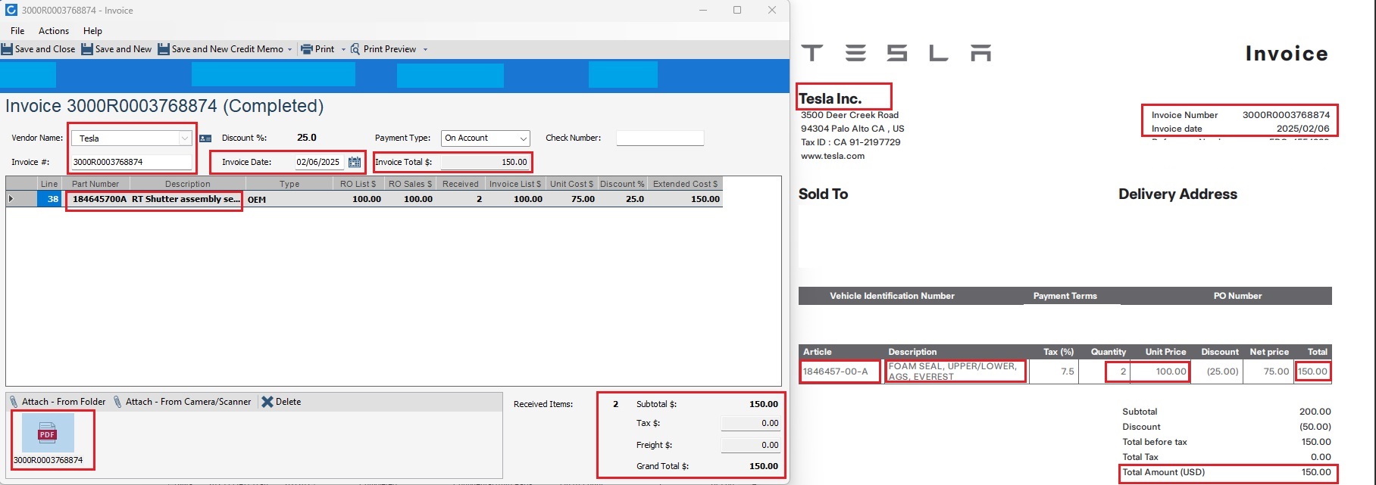Click the Received column header
This screenshot has width=1376, height=485.
(x=461, y=184)
